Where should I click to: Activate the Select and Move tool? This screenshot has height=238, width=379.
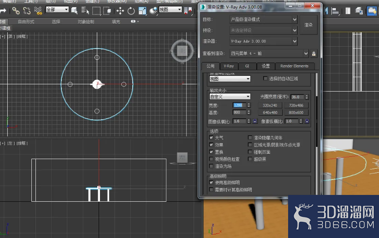(x=120, y=10)
